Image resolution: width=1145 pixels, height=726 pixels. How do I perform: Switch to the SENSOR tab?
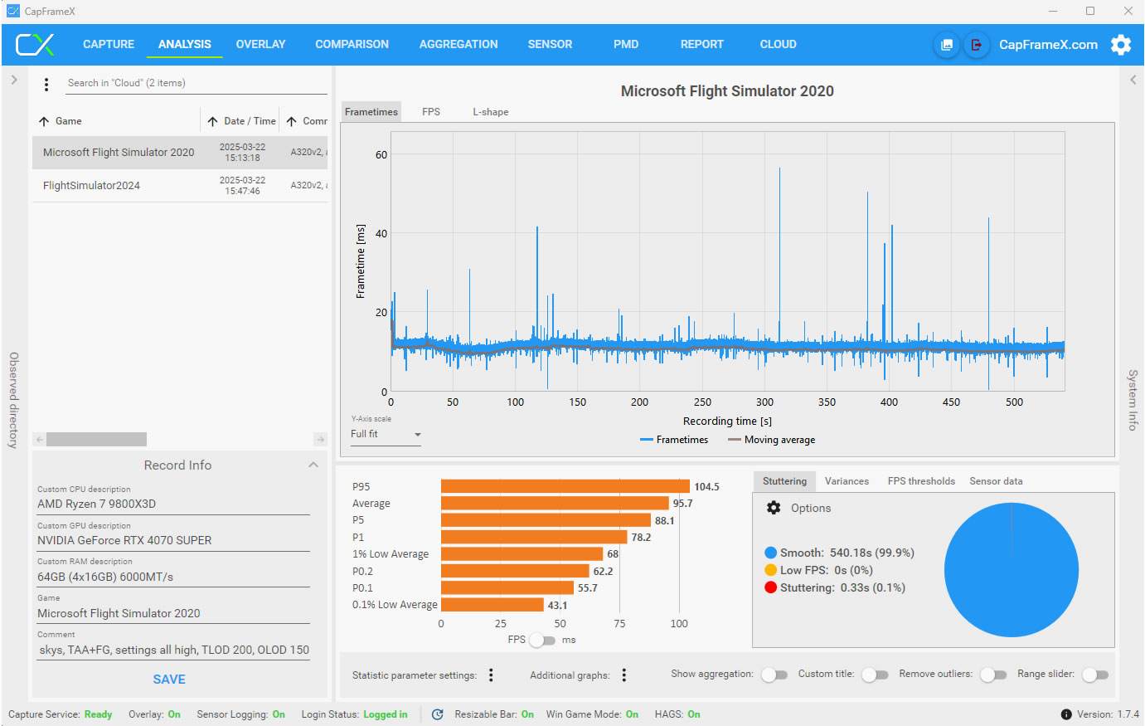click(x=550, y=45)
